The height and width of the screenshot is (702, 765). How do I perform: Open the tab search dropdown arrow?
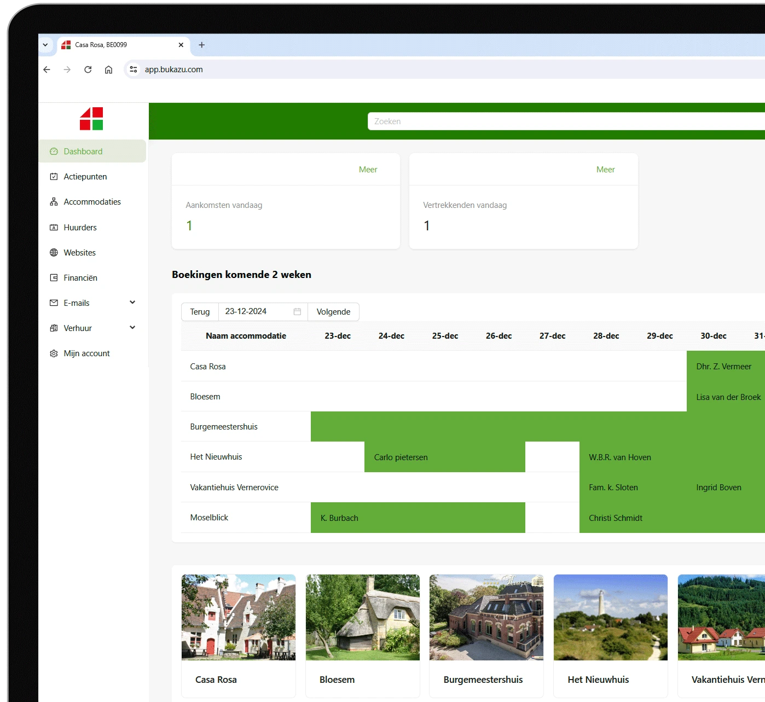(x=45, y=45)
